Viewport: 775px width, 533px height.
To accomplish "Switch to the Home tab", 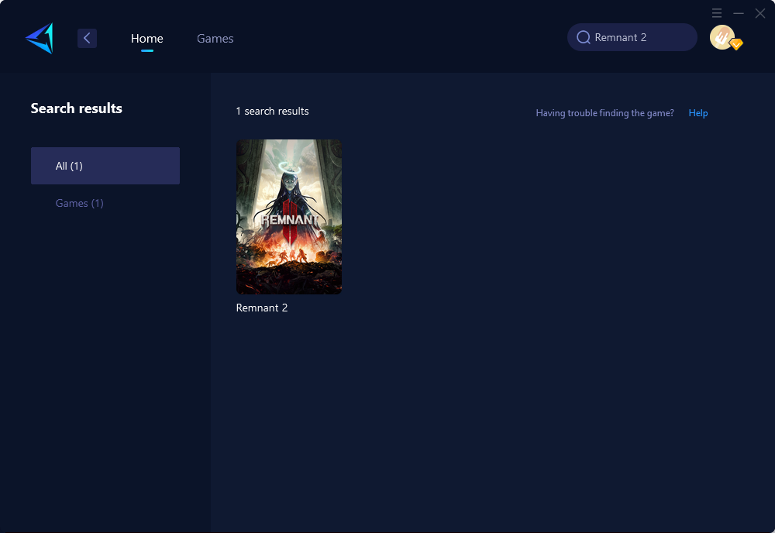I will point(146,38).
